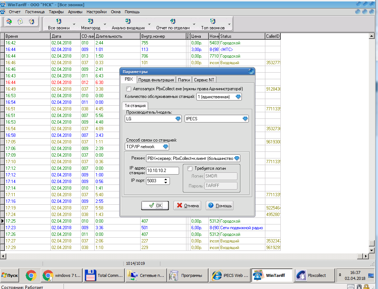Screen dimensions: 378x289
Task: Enable the 'Автозапуск PbxCollect.exe' checkbox
Action: tap(128, 89)
